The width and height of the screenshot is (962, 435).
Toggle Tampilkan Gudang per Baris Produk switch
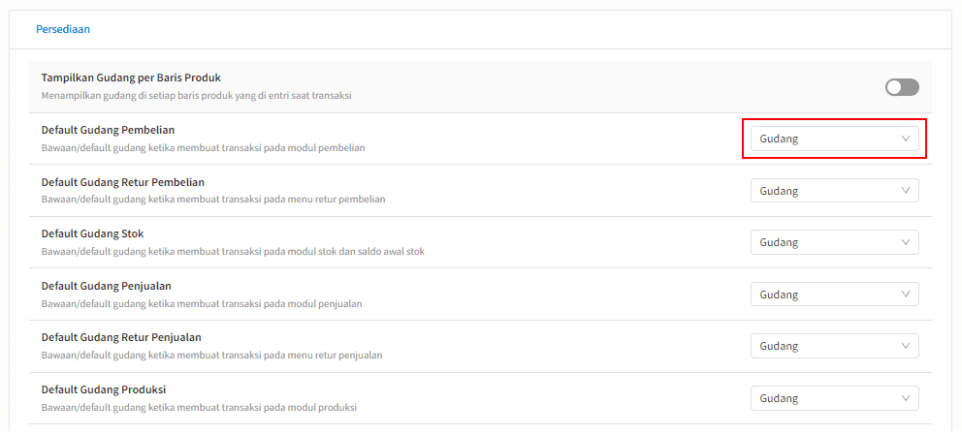[x=902, y=87]
